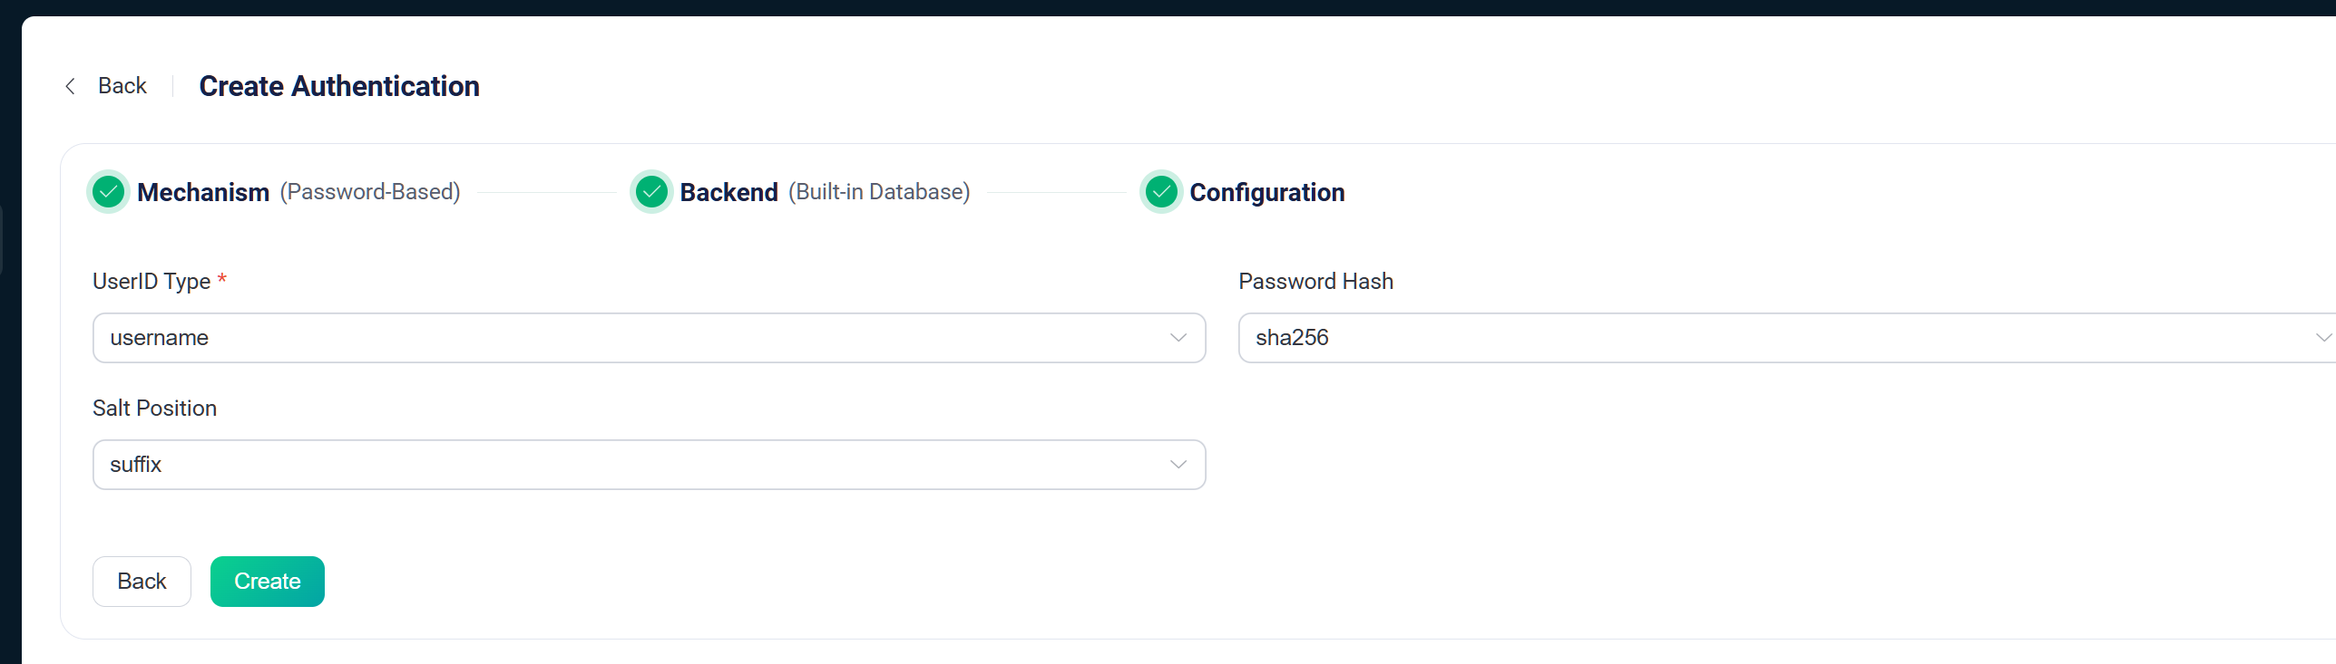
Task: Click the Back link at the top
Action: coord(122,86)
